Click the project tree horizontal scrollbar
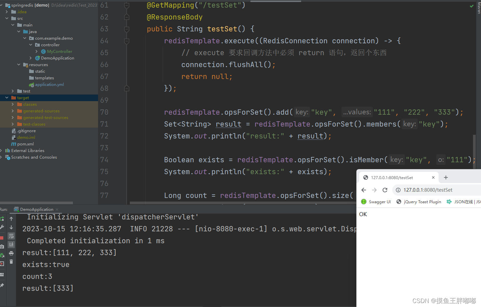 36,203
